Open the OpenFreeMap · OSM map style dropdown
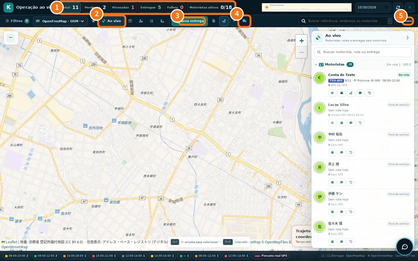 click(x=60, y=21)
